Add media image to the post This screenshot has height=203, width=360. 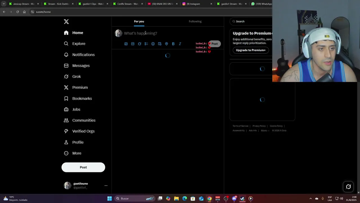(x=126, y=44)
